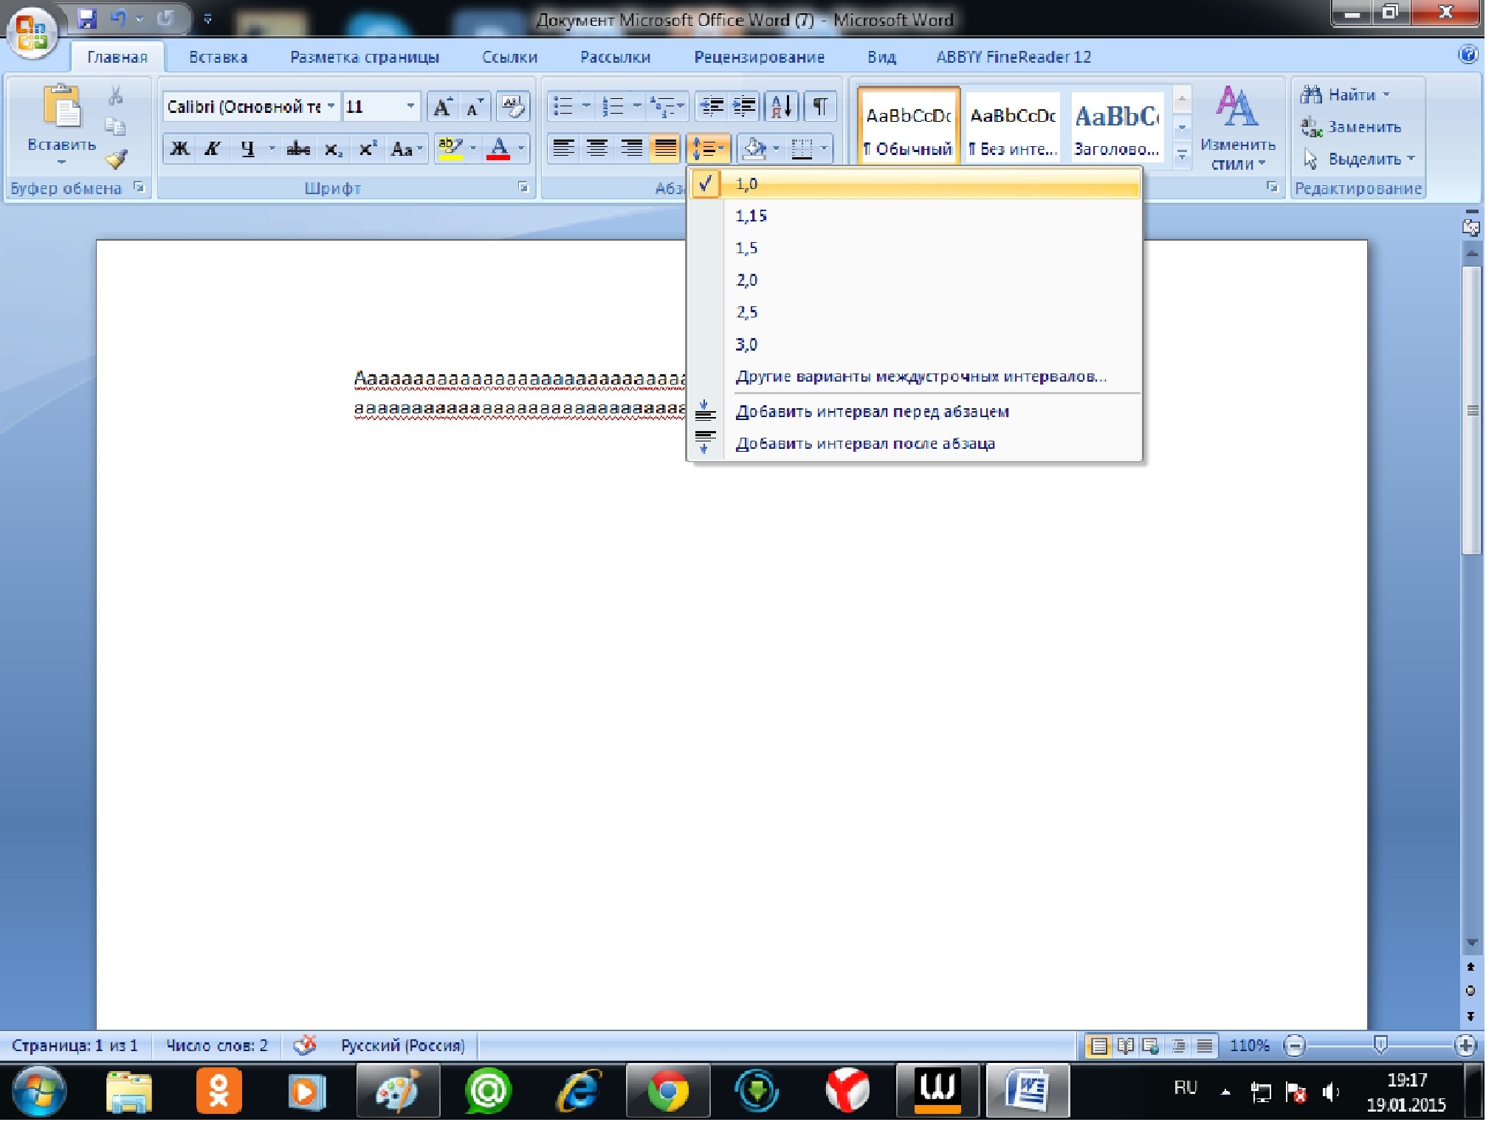This screenshot has width=1500, height=1122.
Task: Open the font color dropdown arrow
Action: 521,149
